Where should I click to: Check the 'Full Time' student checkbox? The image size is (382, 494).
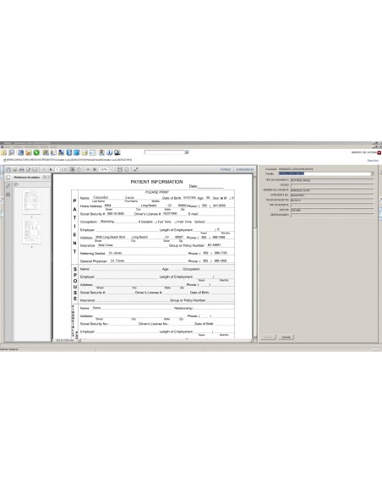click(x=156, y=222)
